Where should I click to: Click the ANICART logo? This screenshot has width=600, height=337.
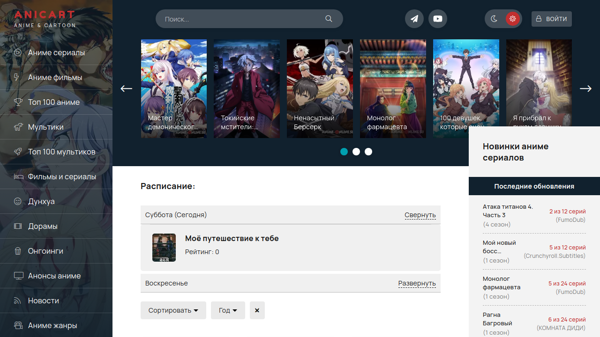[x=45, y=19]
